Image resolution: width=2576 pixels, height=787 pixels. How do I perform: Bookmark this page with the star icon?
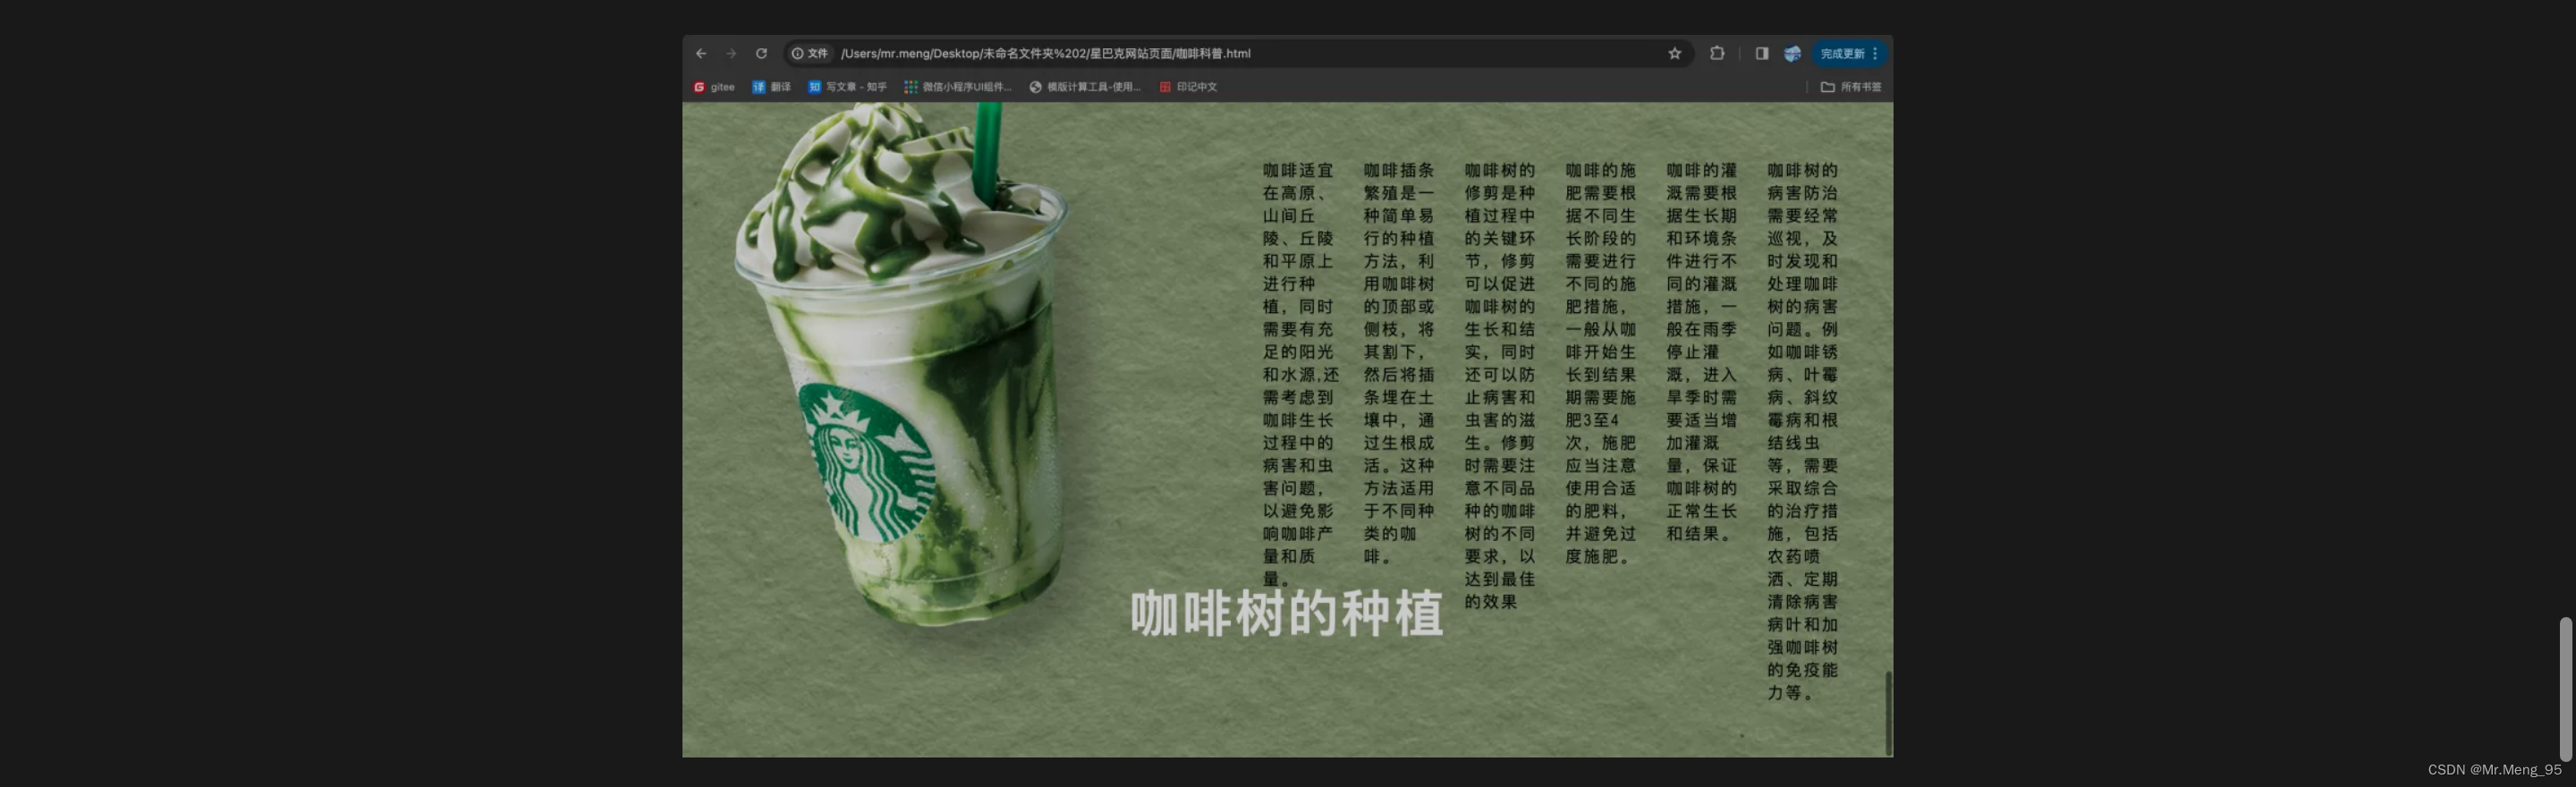pos(1674,54)
